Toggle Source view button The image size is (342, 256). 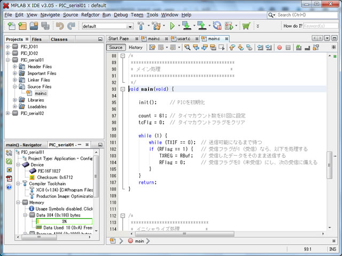click(116, 47)
